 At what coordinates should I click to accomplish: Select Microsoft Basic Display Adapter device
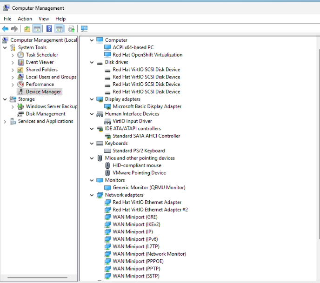147,106
